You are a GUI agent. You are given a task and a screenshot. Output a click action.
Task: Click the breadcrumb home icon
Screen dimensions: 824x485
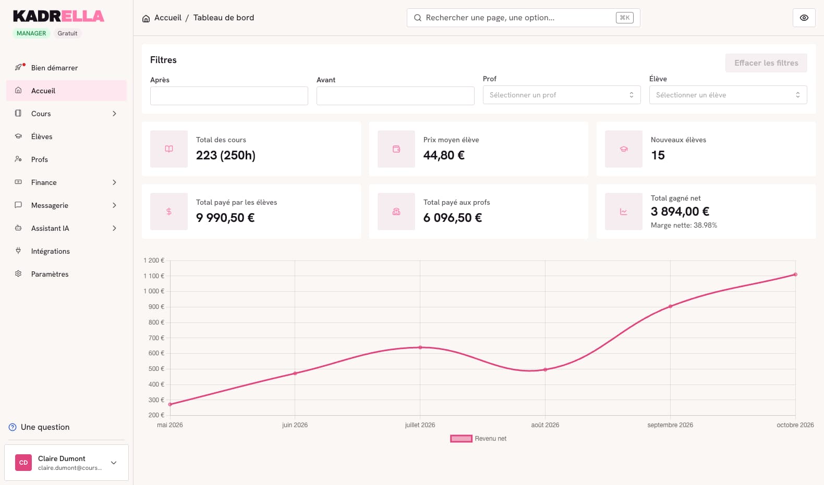146,18
